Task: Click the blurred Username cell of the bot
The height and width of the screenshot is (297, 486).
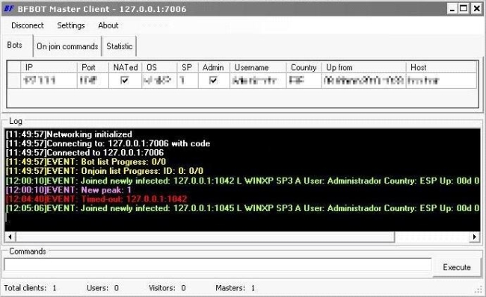Action: coord(258,81)
